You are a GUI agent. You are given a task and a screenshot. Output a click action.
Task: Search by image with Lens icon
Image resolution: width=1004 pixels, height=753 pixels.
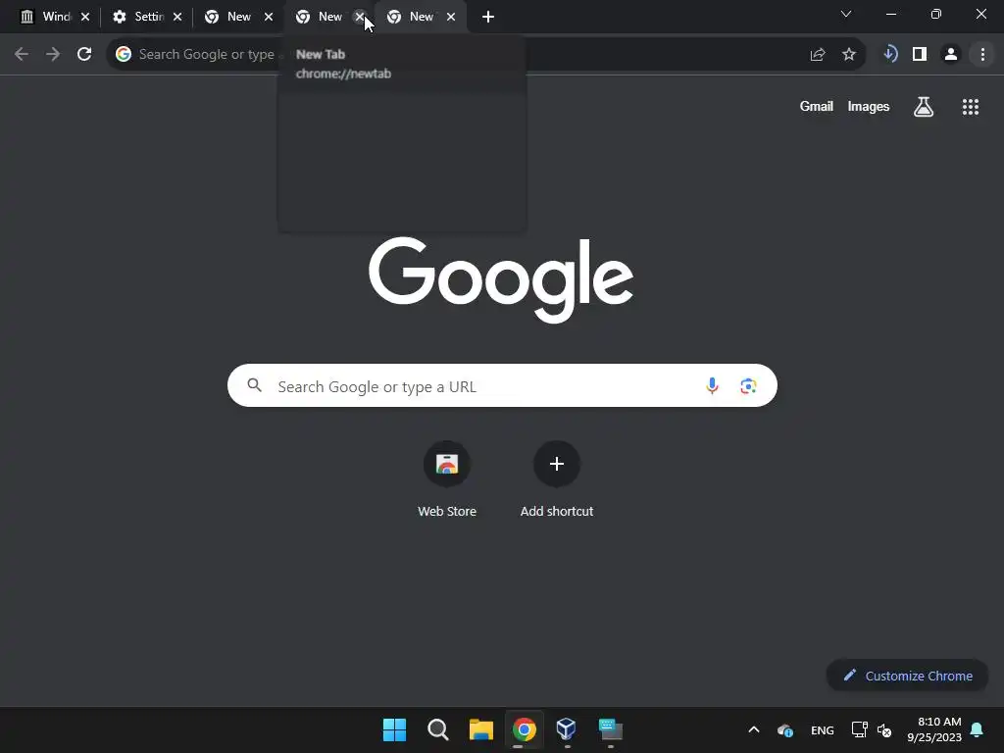748,386
